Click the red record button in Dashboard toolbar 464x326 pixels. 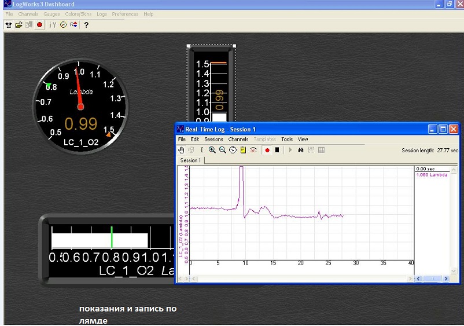point(39,25)
